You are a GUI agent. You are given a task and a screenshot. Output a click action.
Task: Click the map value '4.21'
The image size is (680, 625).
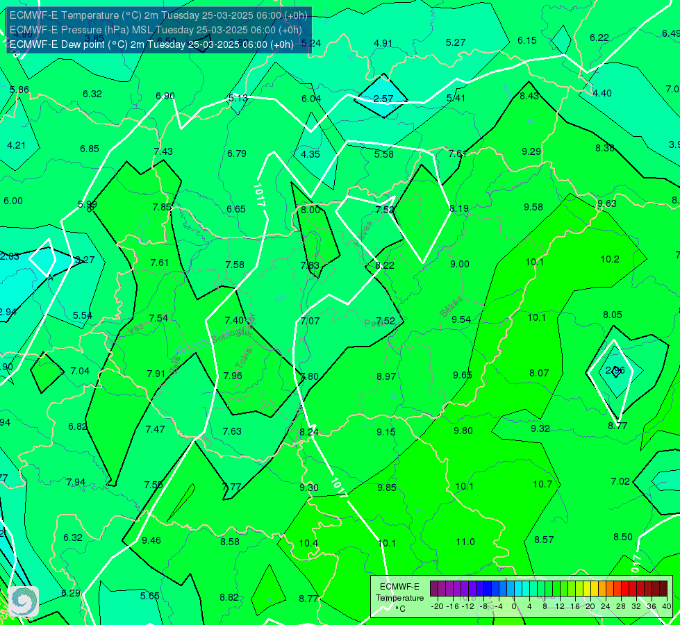17,145
